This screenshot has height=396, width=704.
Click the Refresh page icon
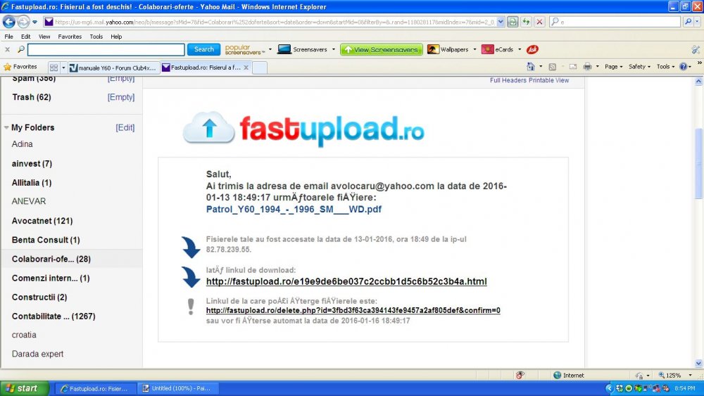click(x=526, y=22)
